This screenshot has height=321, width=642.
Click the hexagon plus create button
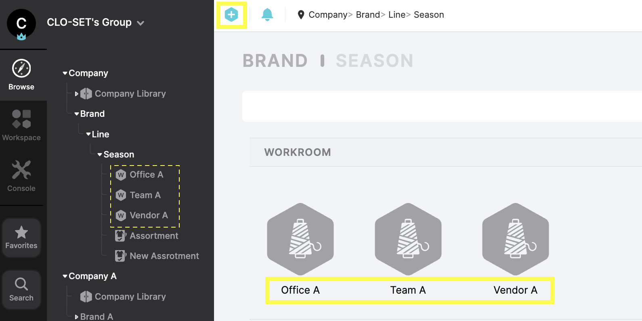tap(231, 15)
